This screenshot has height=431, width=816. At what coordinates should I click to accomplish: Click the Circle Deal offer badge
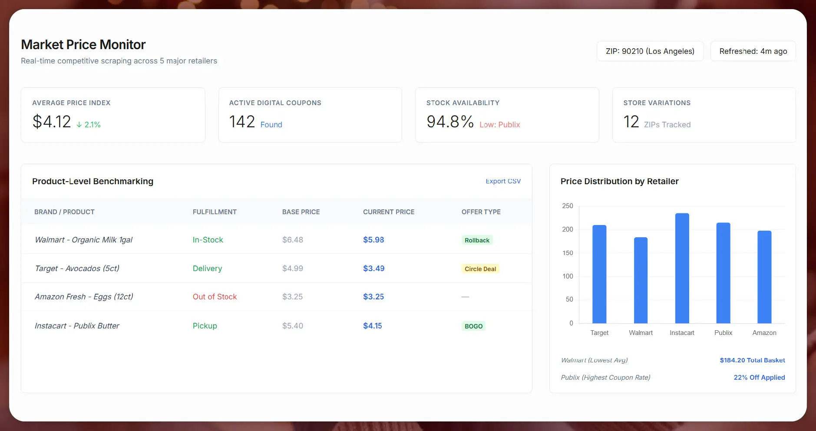480,269
